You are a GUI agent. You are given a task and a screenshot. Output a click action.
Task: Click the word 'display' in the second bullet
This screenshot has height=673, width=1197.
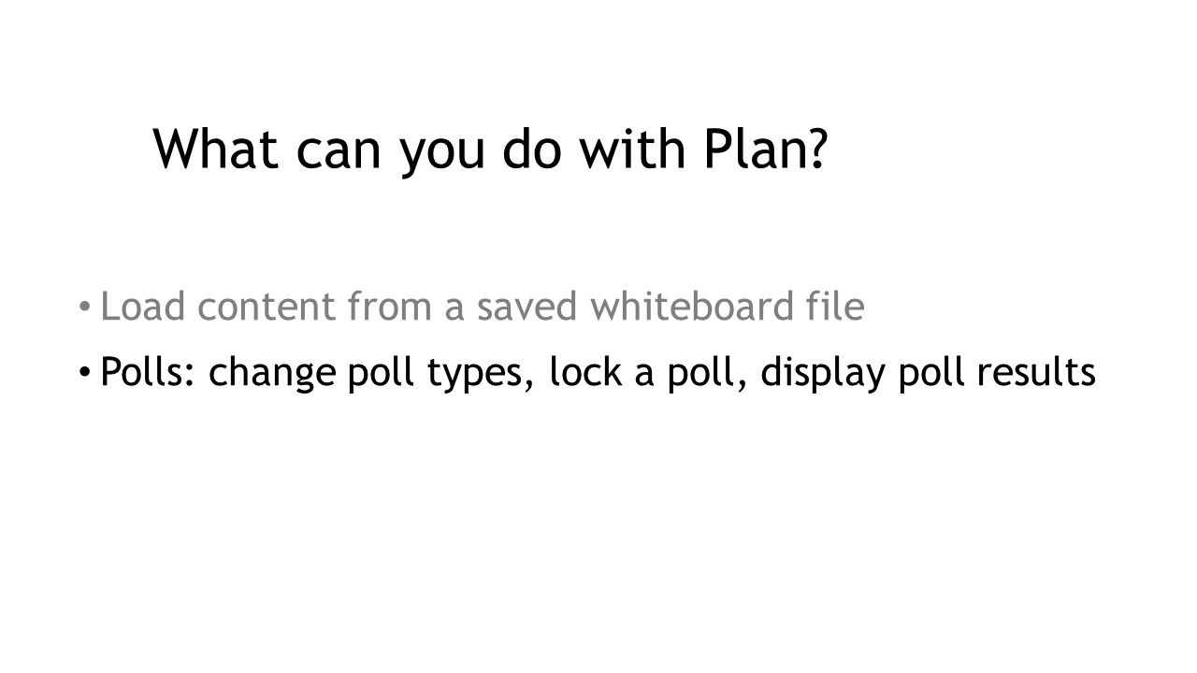coord(821,374)
